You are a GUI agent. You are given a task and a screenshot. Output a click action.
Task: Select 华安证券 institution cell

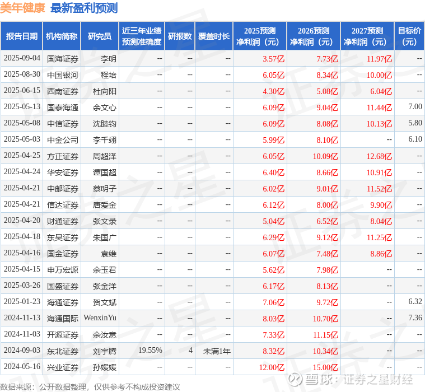coord(63,172)
